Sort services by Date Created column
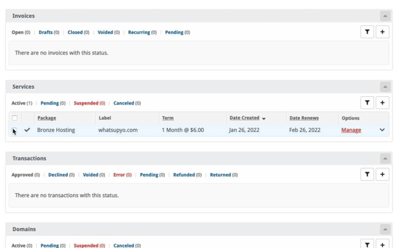Screen dimensions: 397x248 [244, 118]
